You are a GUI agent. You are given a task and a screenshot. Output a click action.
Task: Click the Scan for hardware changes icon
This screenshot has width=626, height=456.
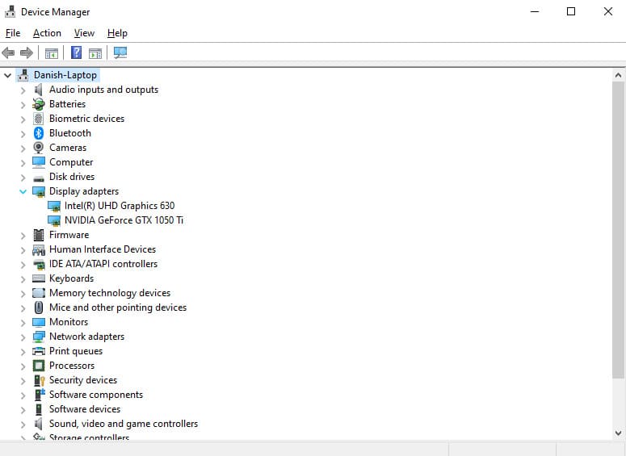coord(120,52)
